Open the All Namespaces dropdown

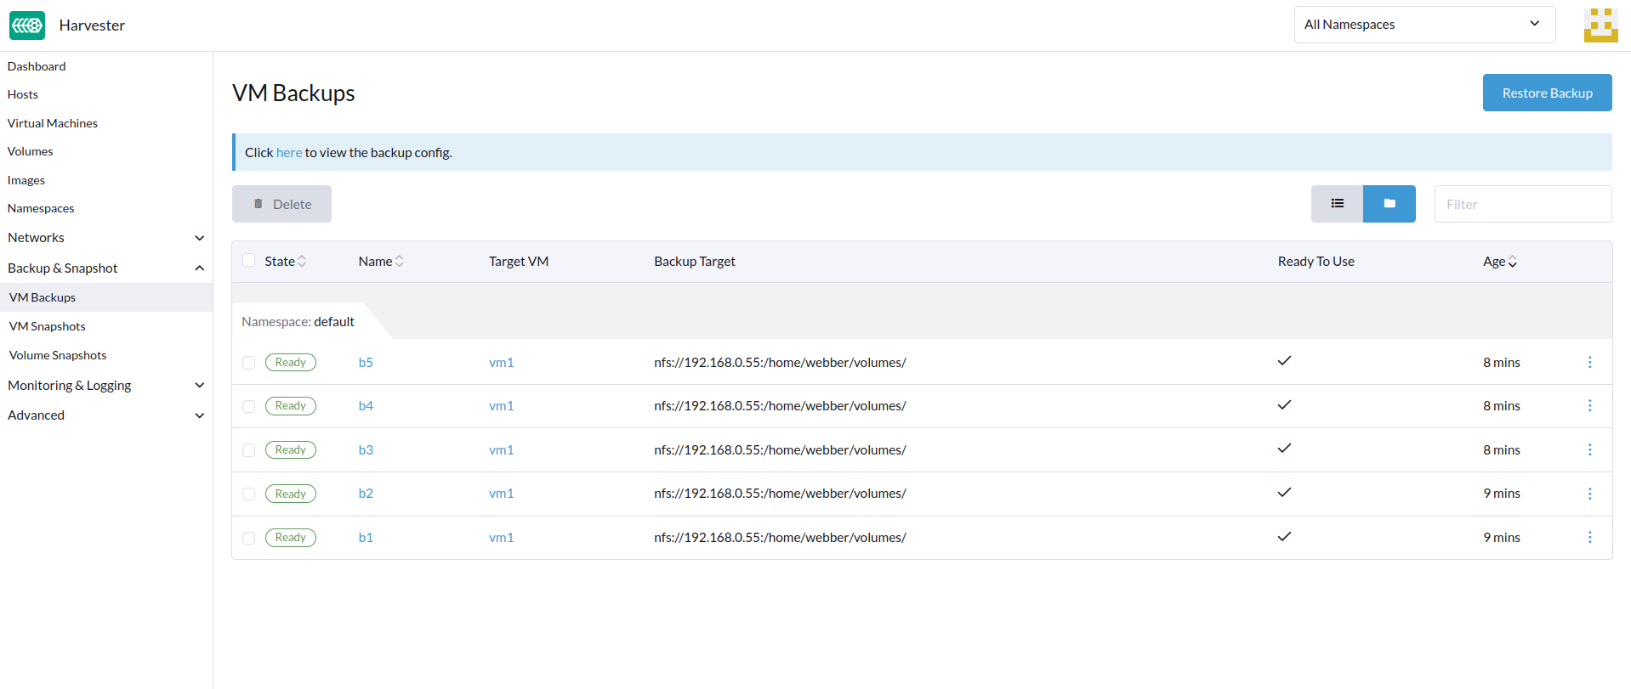tap(1424, 25)
